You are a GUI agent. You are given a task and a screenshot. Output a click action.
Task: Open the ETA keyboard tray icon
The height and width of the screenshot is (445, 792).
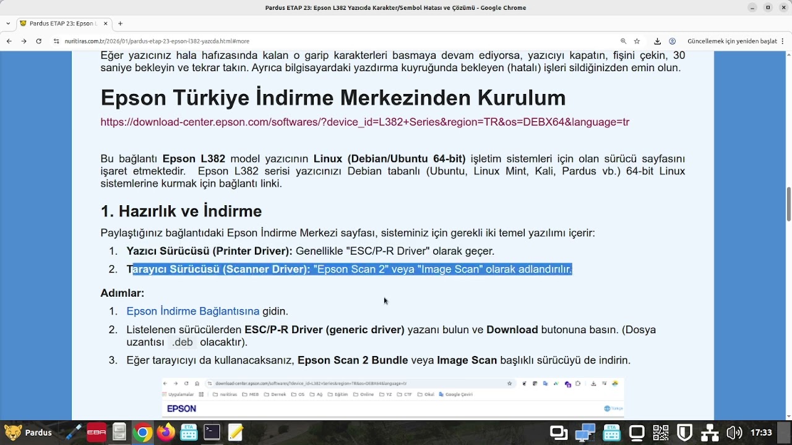click(x=612, y=433)
